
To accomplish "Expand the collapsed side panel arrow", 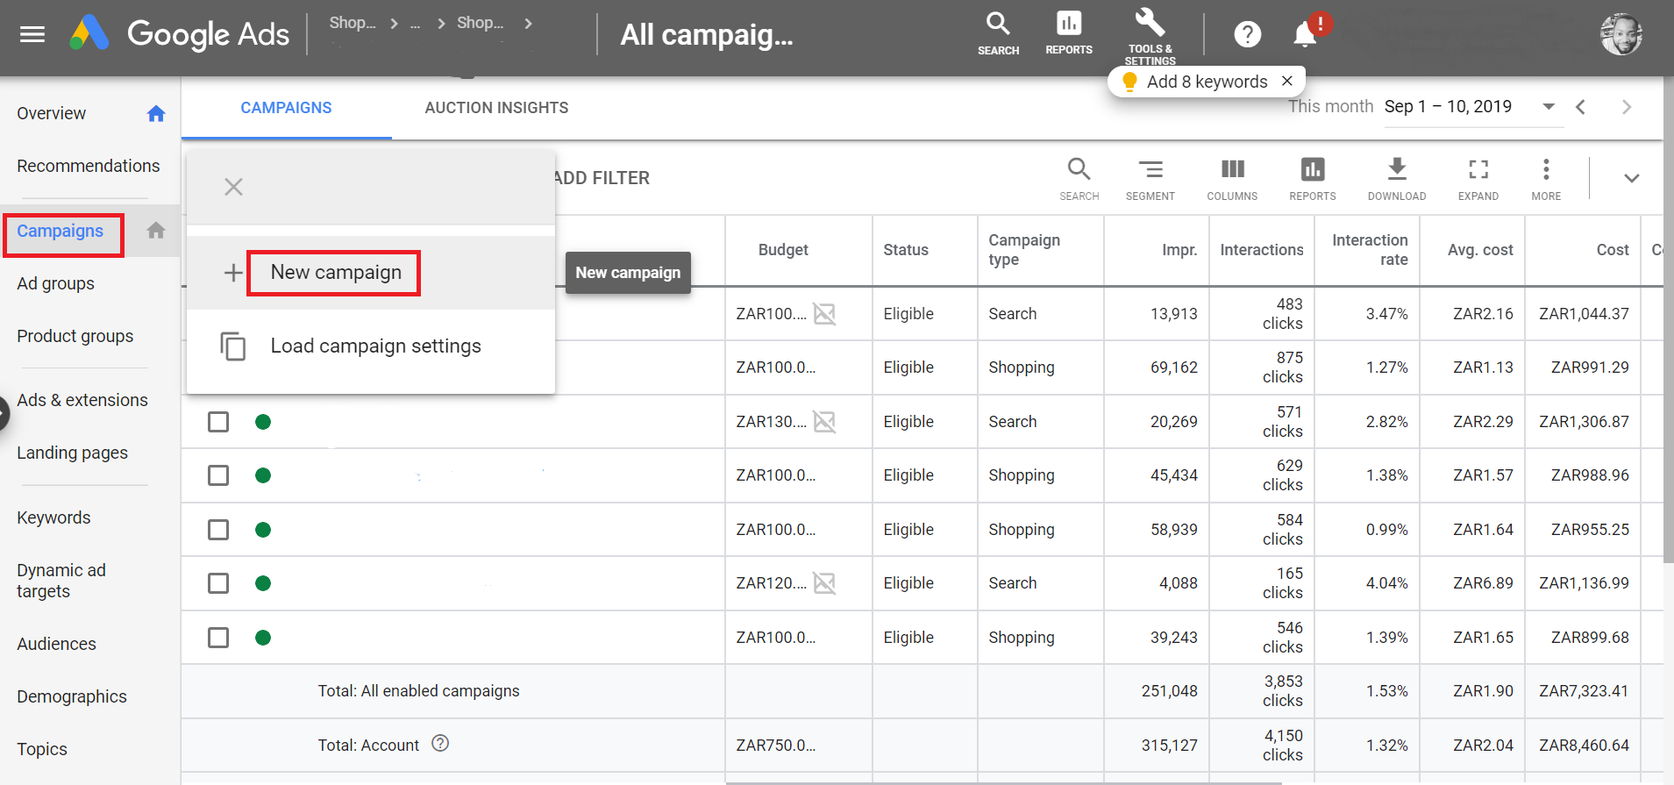I will [x=4, y=413].
